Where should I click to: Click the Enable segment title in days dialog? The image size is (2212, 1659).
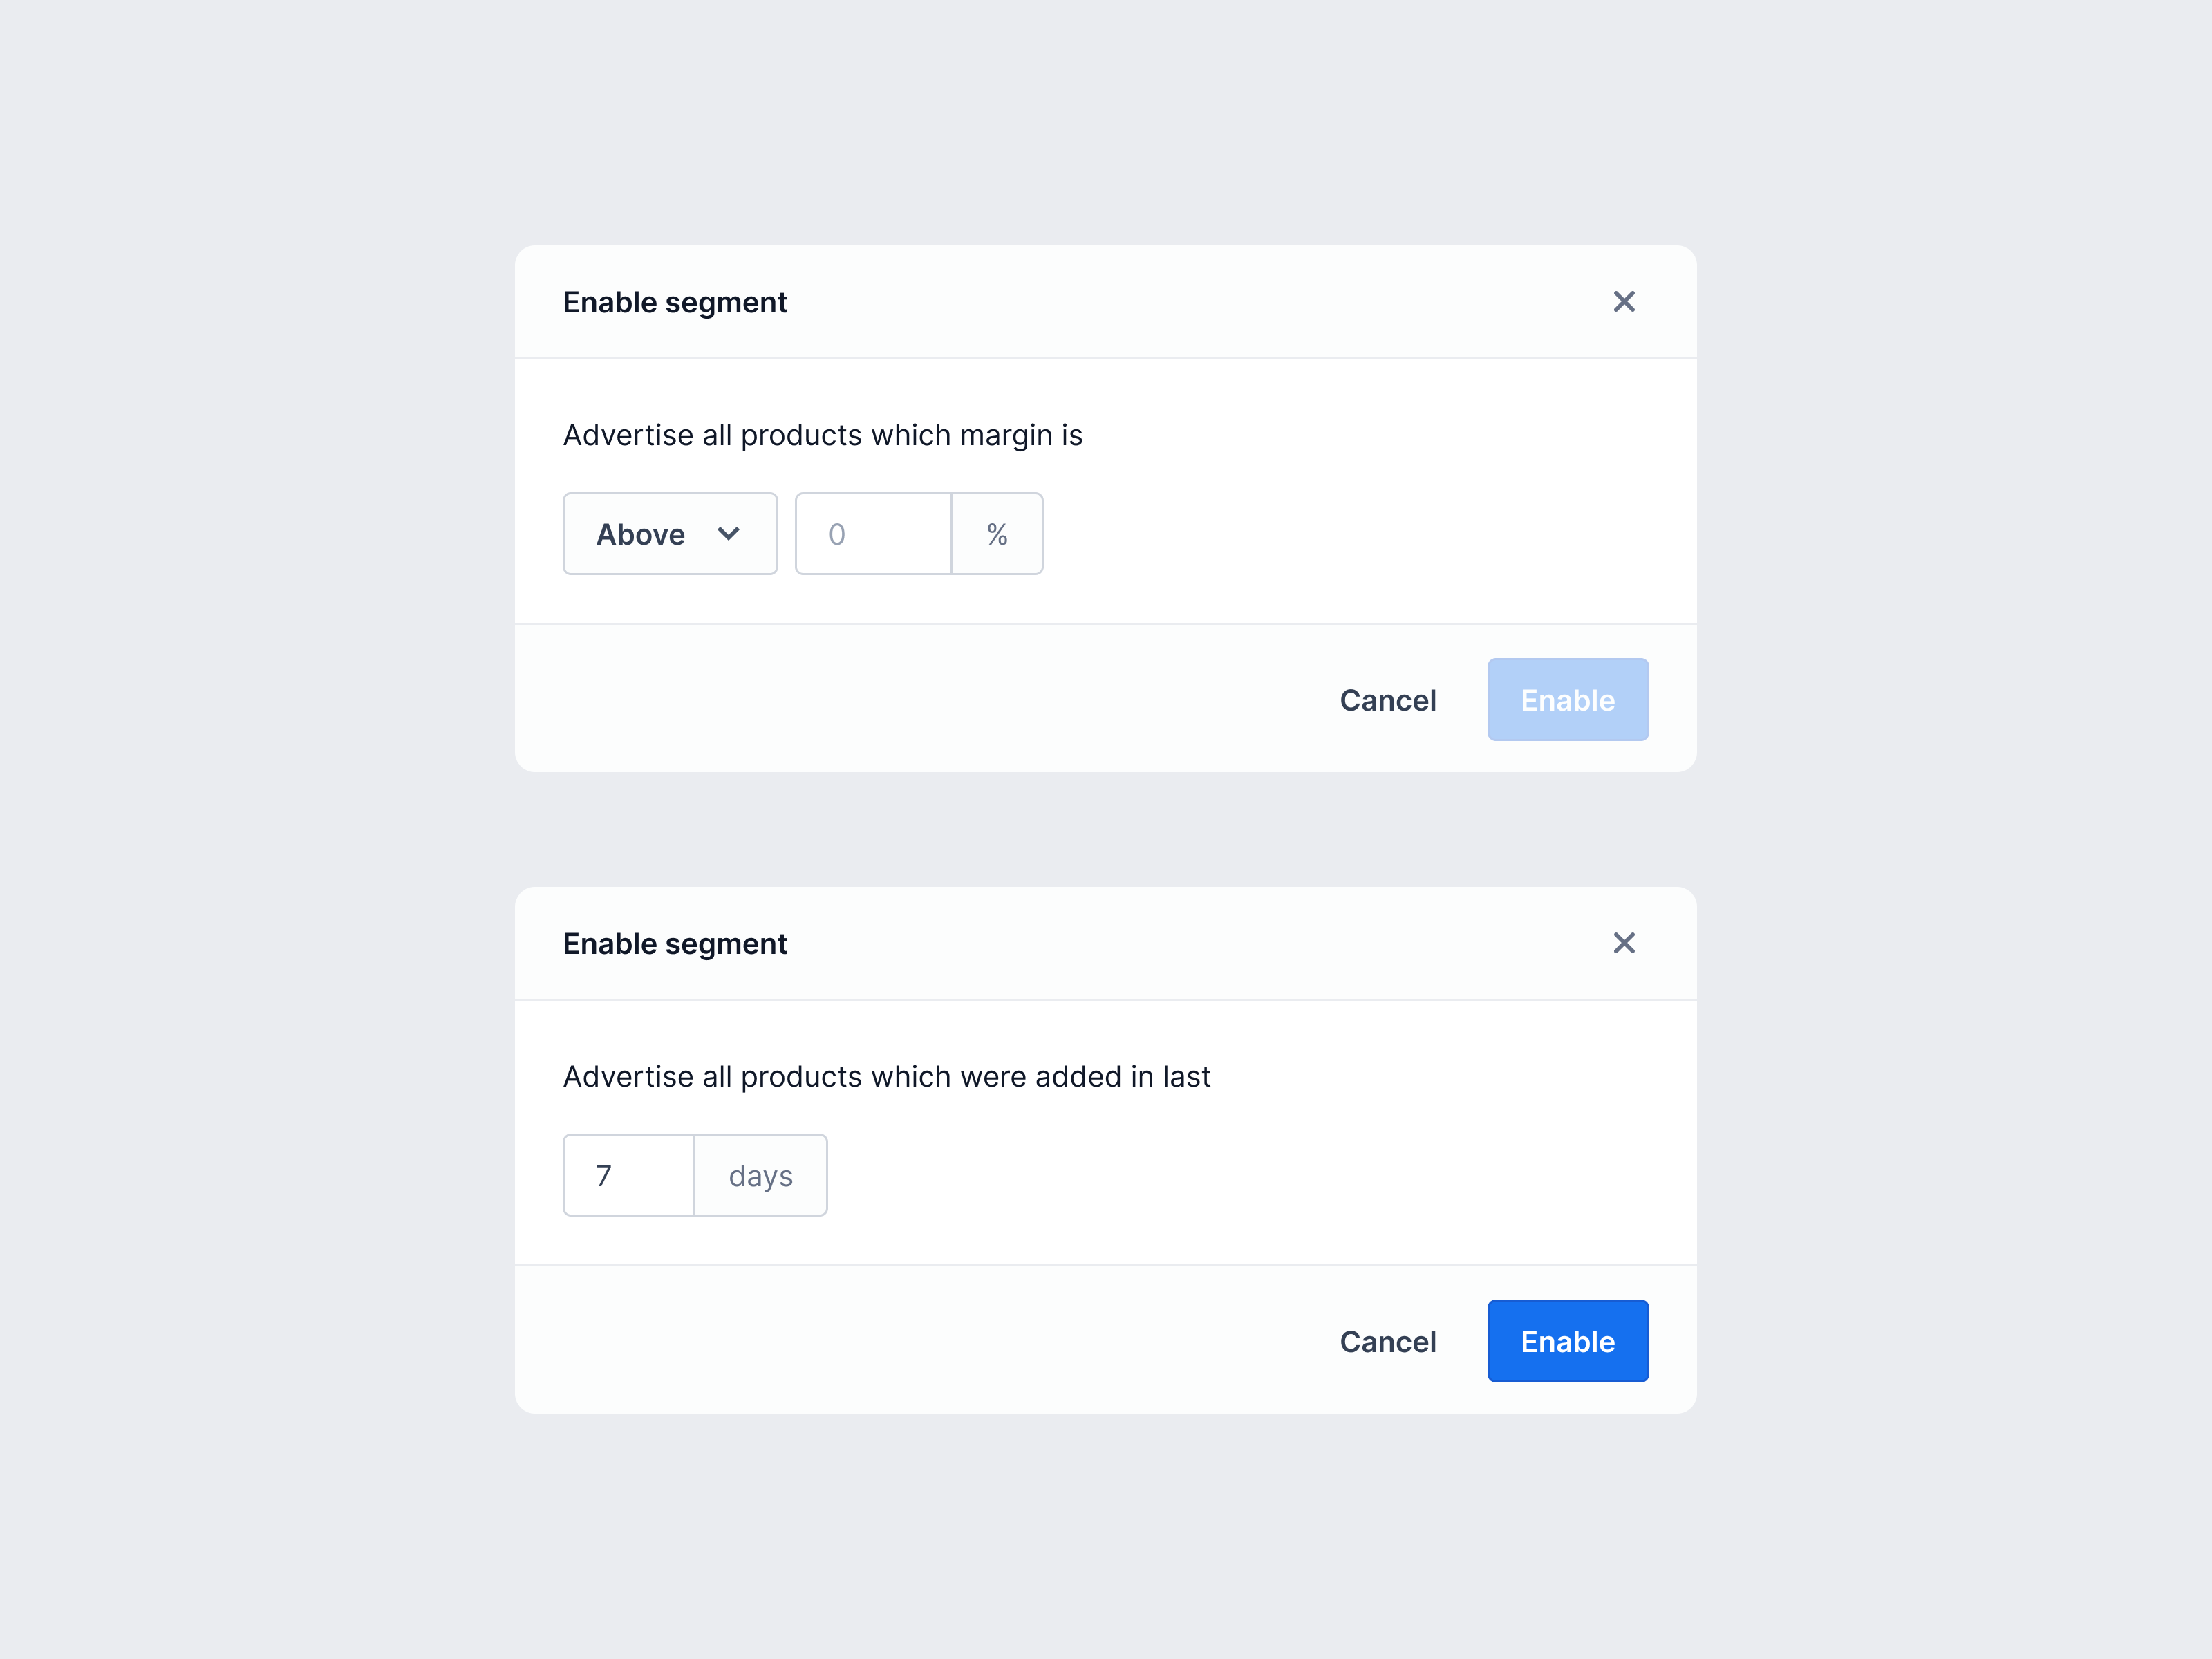pyautogui.click(x=675, y=943)
